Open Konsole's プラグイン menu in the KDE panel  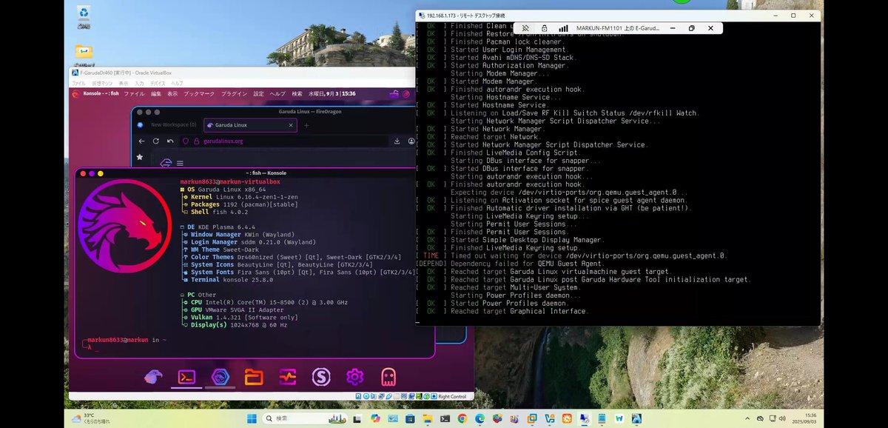(234, 94)
